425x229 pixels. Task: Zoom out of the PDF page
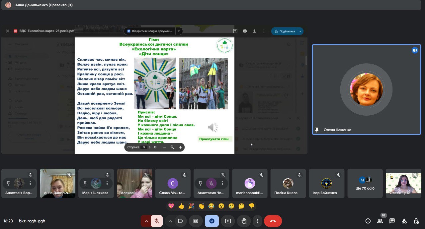click(164, 147)
